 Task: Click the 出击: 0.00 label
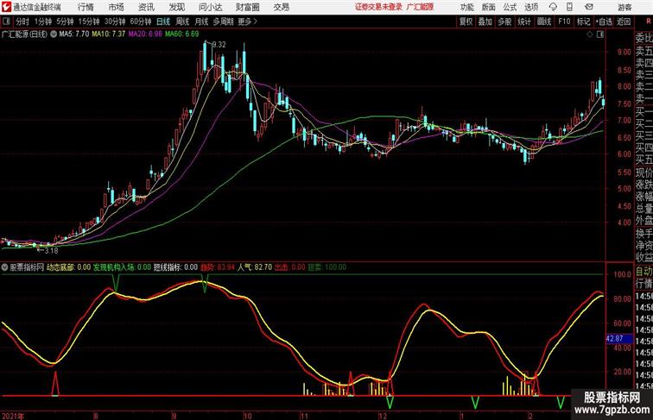(290, 267)
